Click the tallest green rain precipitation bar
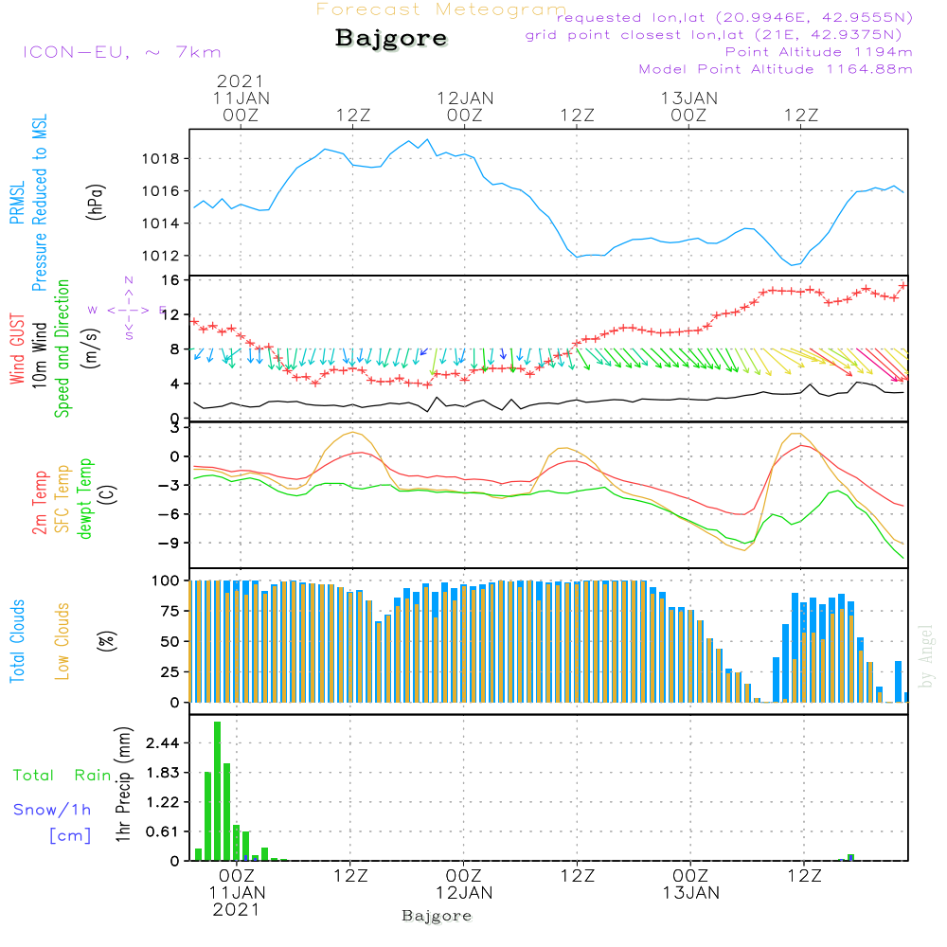The height and width of the screenshot is (947, 947). [218, 791]
